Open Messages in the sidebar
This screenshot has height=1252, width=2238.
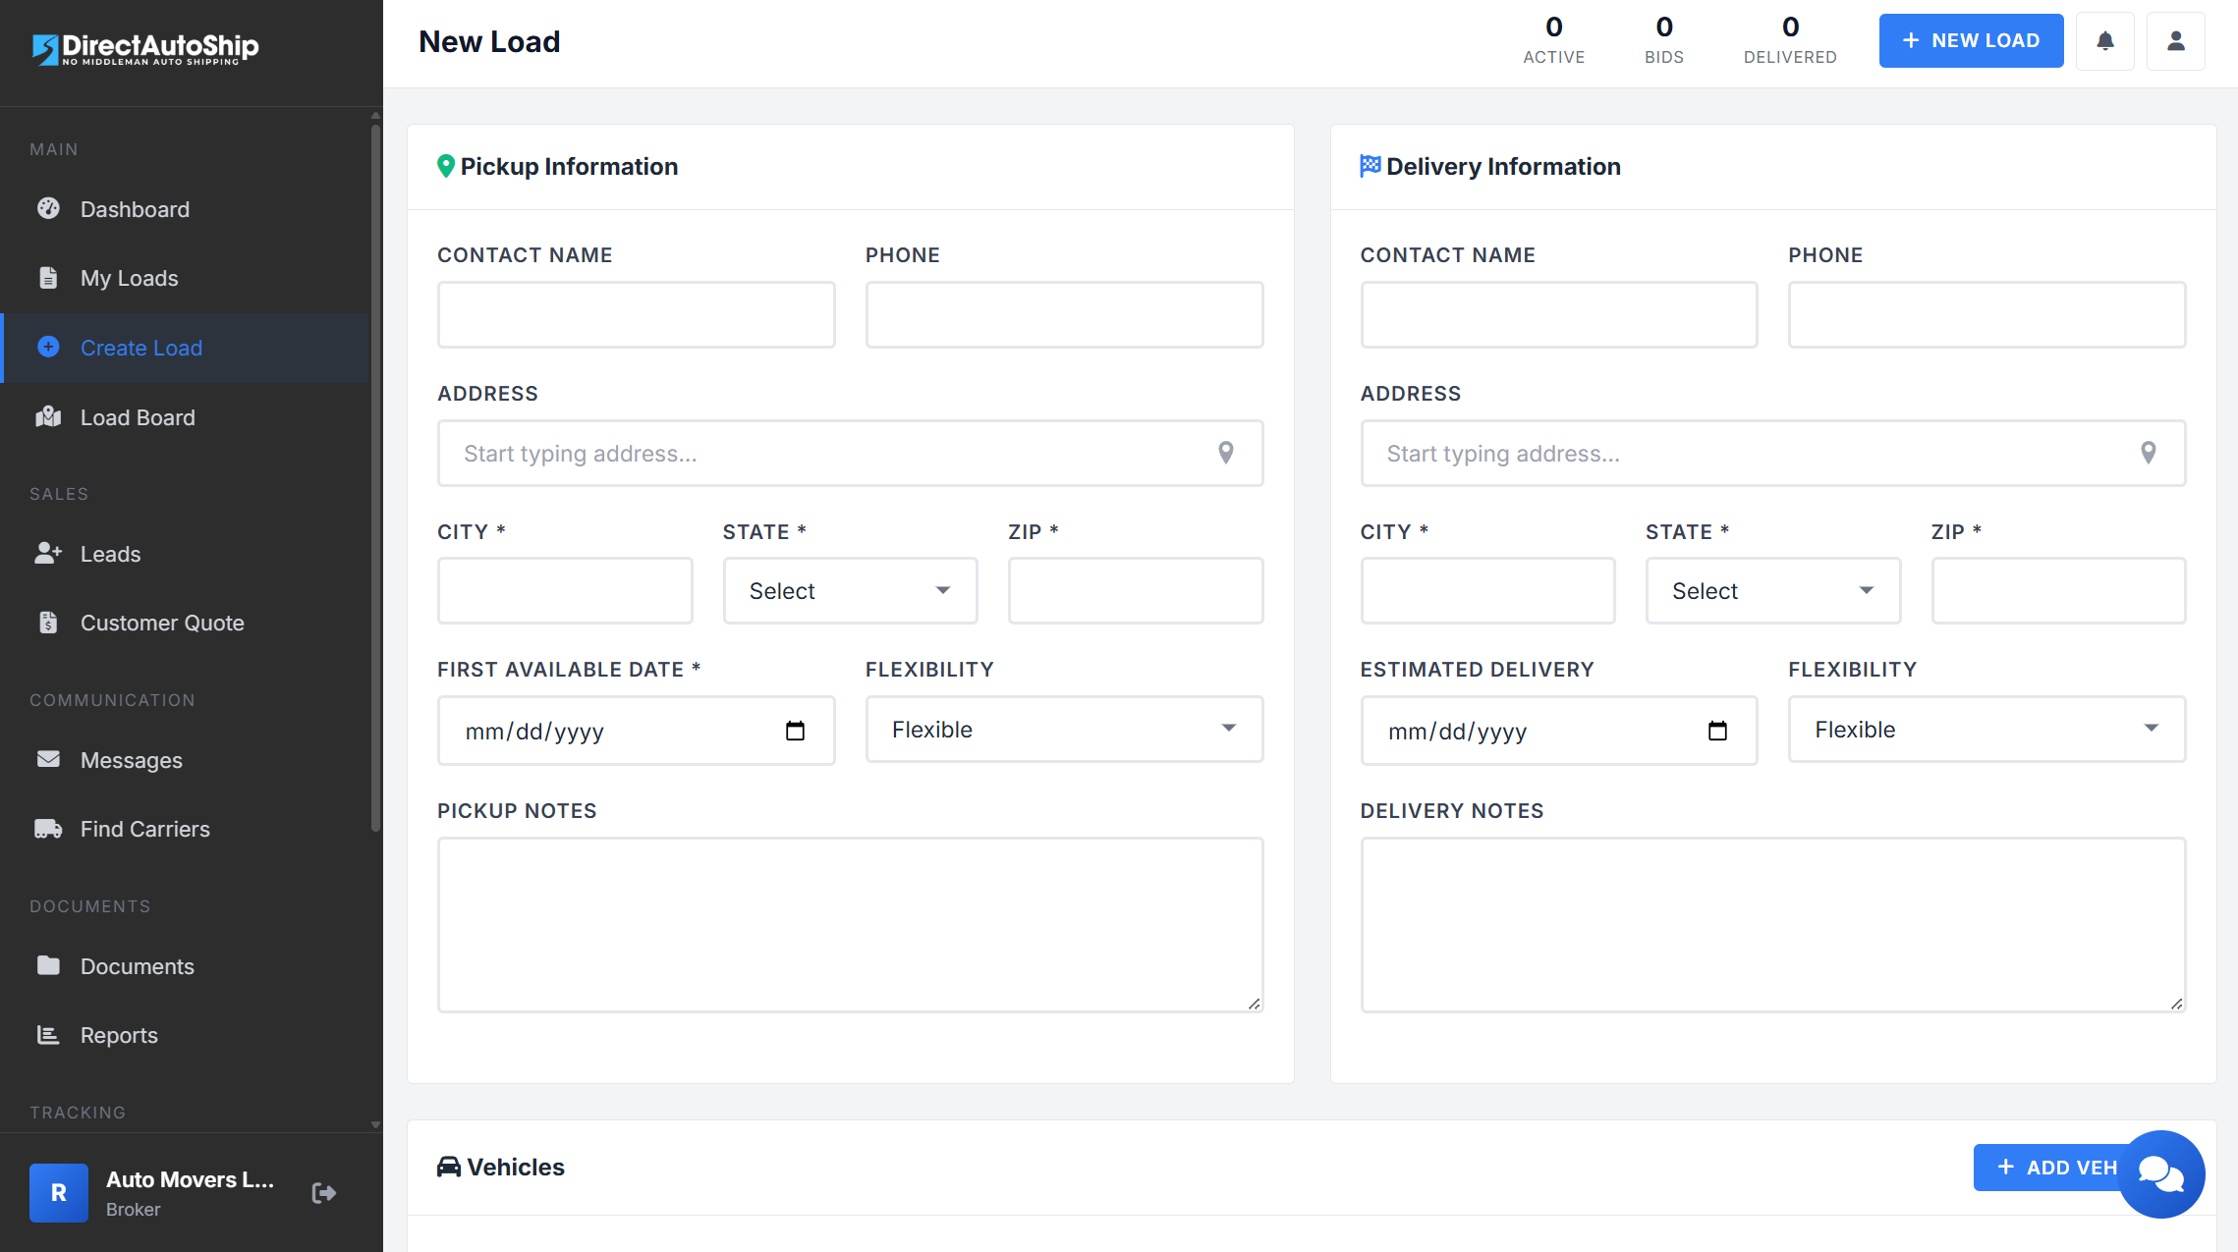click(187, 760)
